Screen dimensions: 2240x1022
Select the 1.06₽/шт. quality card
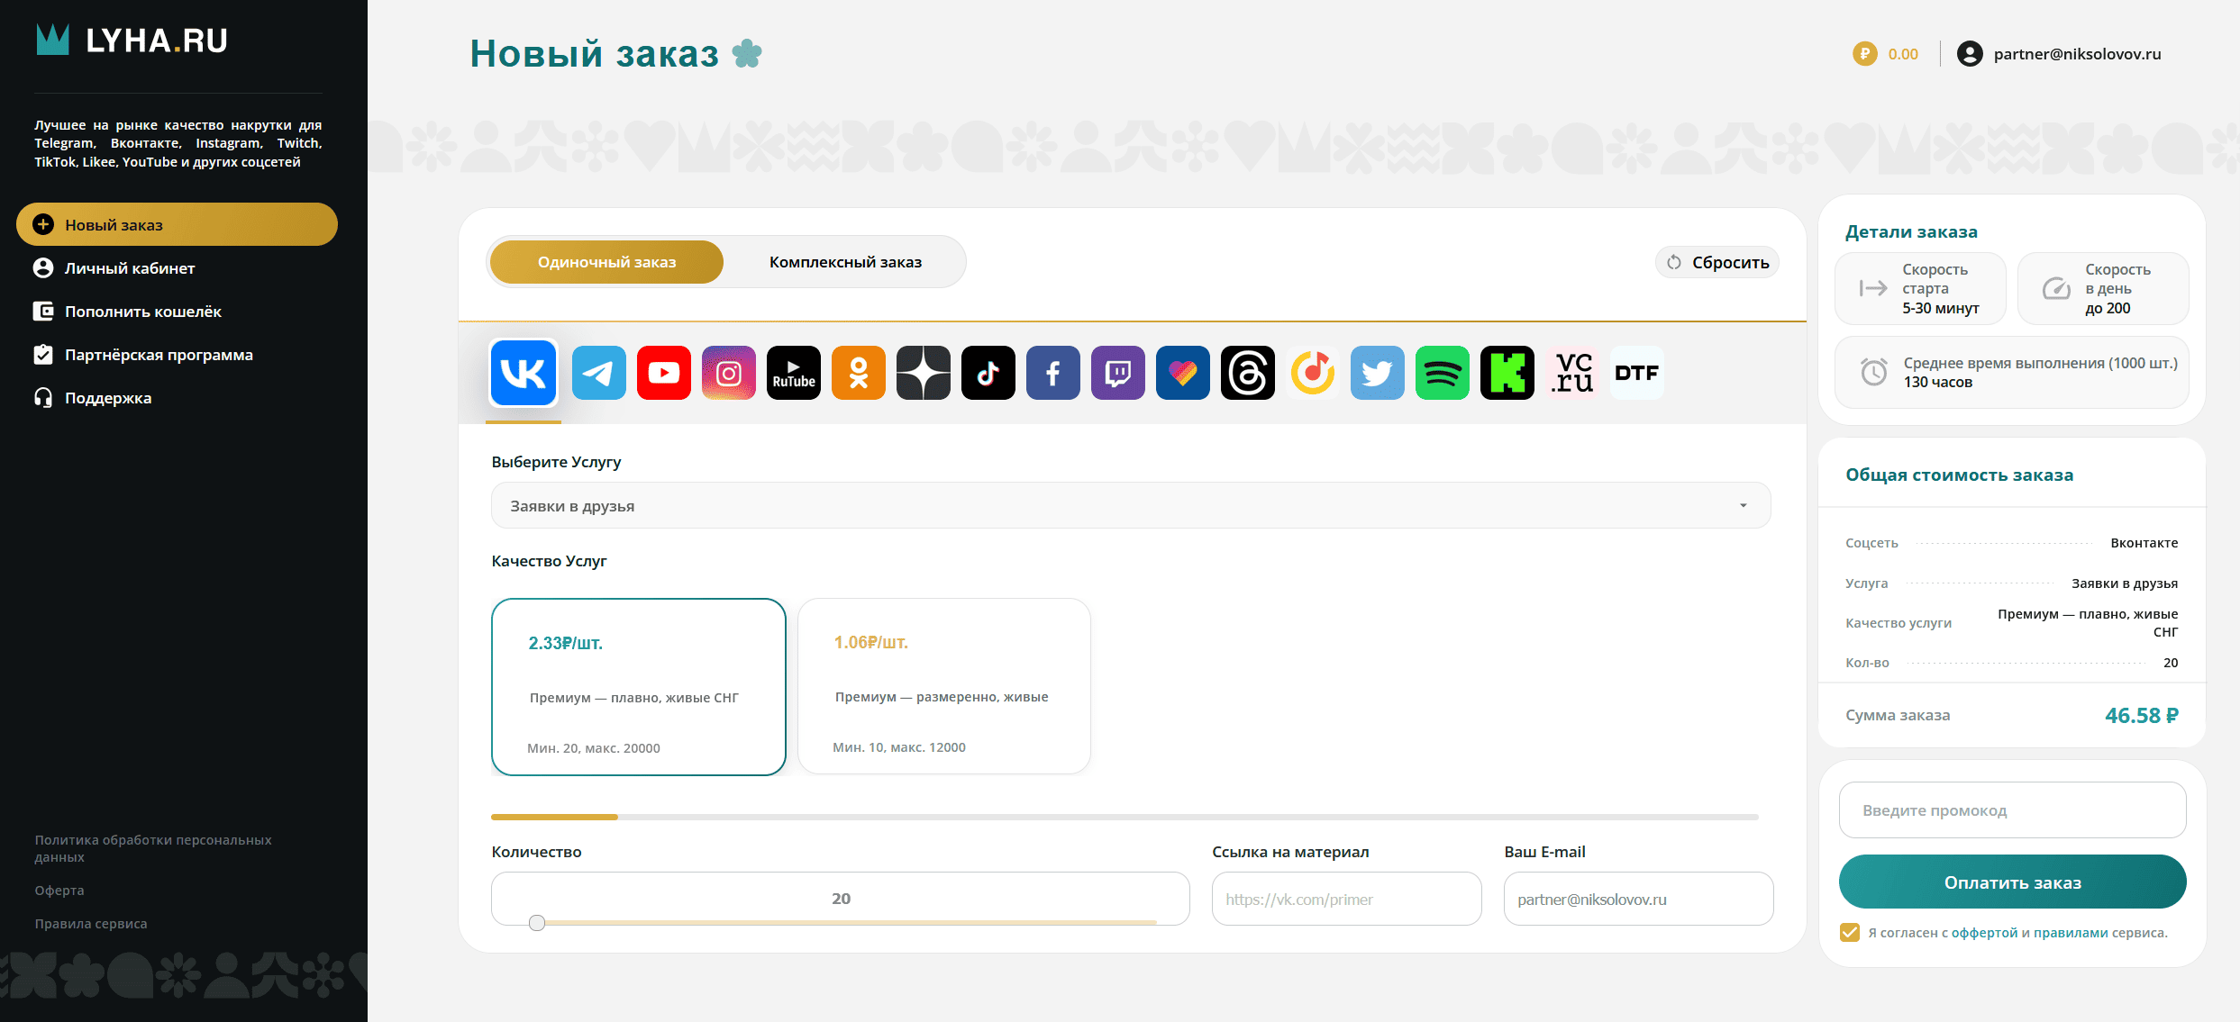pyautogui.click(x=944, y=686)
